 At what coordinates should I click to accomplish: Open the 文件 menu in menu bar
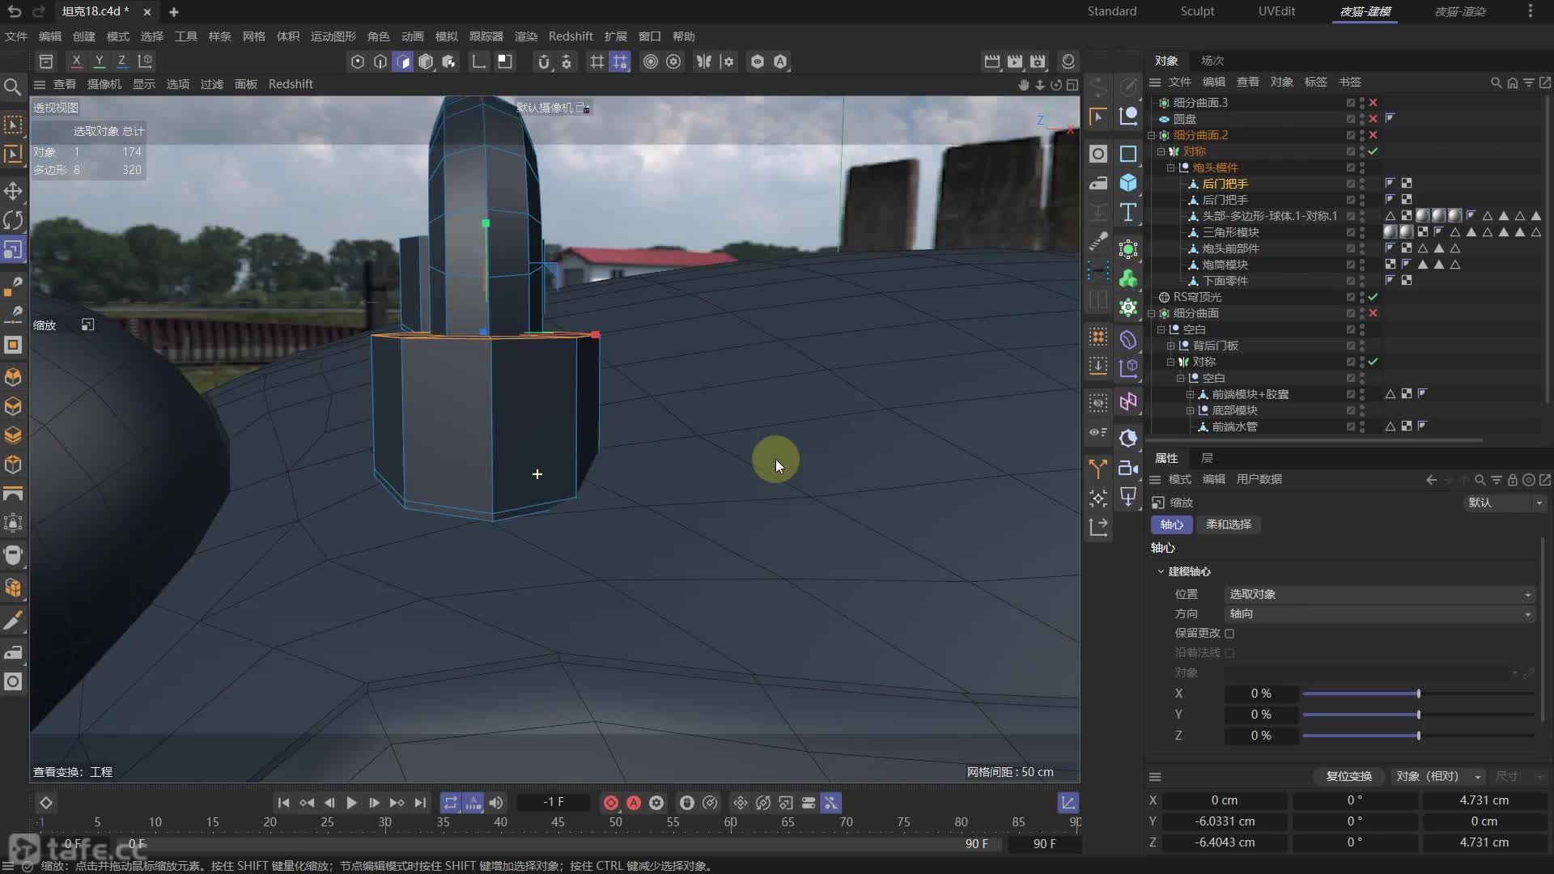click(x=16, y=36)
